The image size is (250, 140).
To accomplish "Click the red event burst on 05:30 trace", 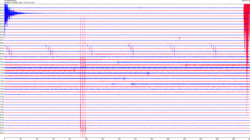I will click(179, 38).
